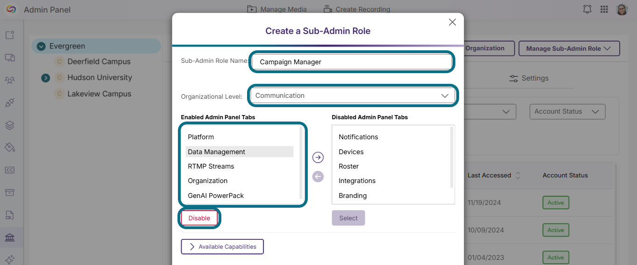This screenshot has height=265, width=637.
Task: Open the user profile avatar
Action: click(x=622, y=9)
